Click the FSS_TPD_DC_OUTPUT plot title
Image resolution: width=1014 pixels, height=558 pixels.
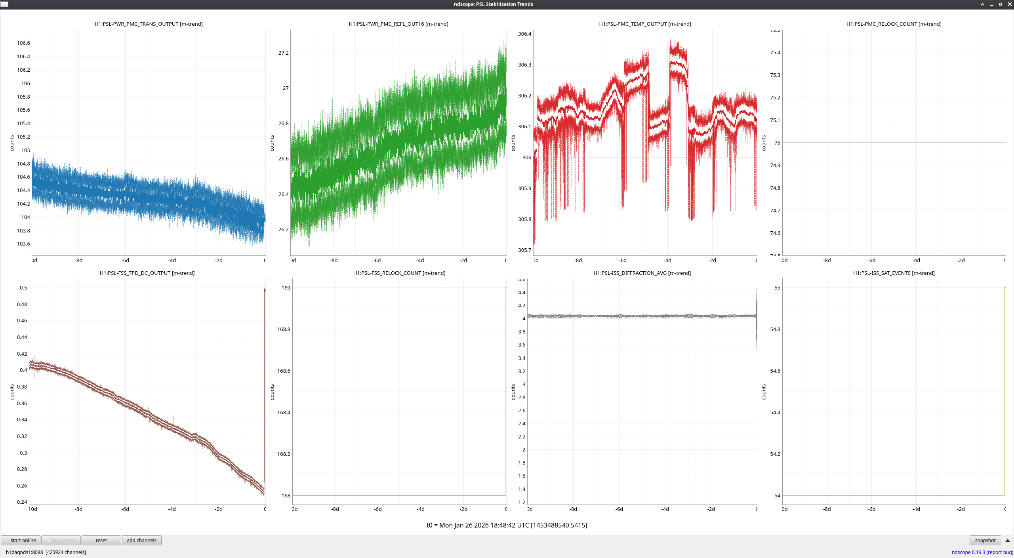tap(147, 273)
